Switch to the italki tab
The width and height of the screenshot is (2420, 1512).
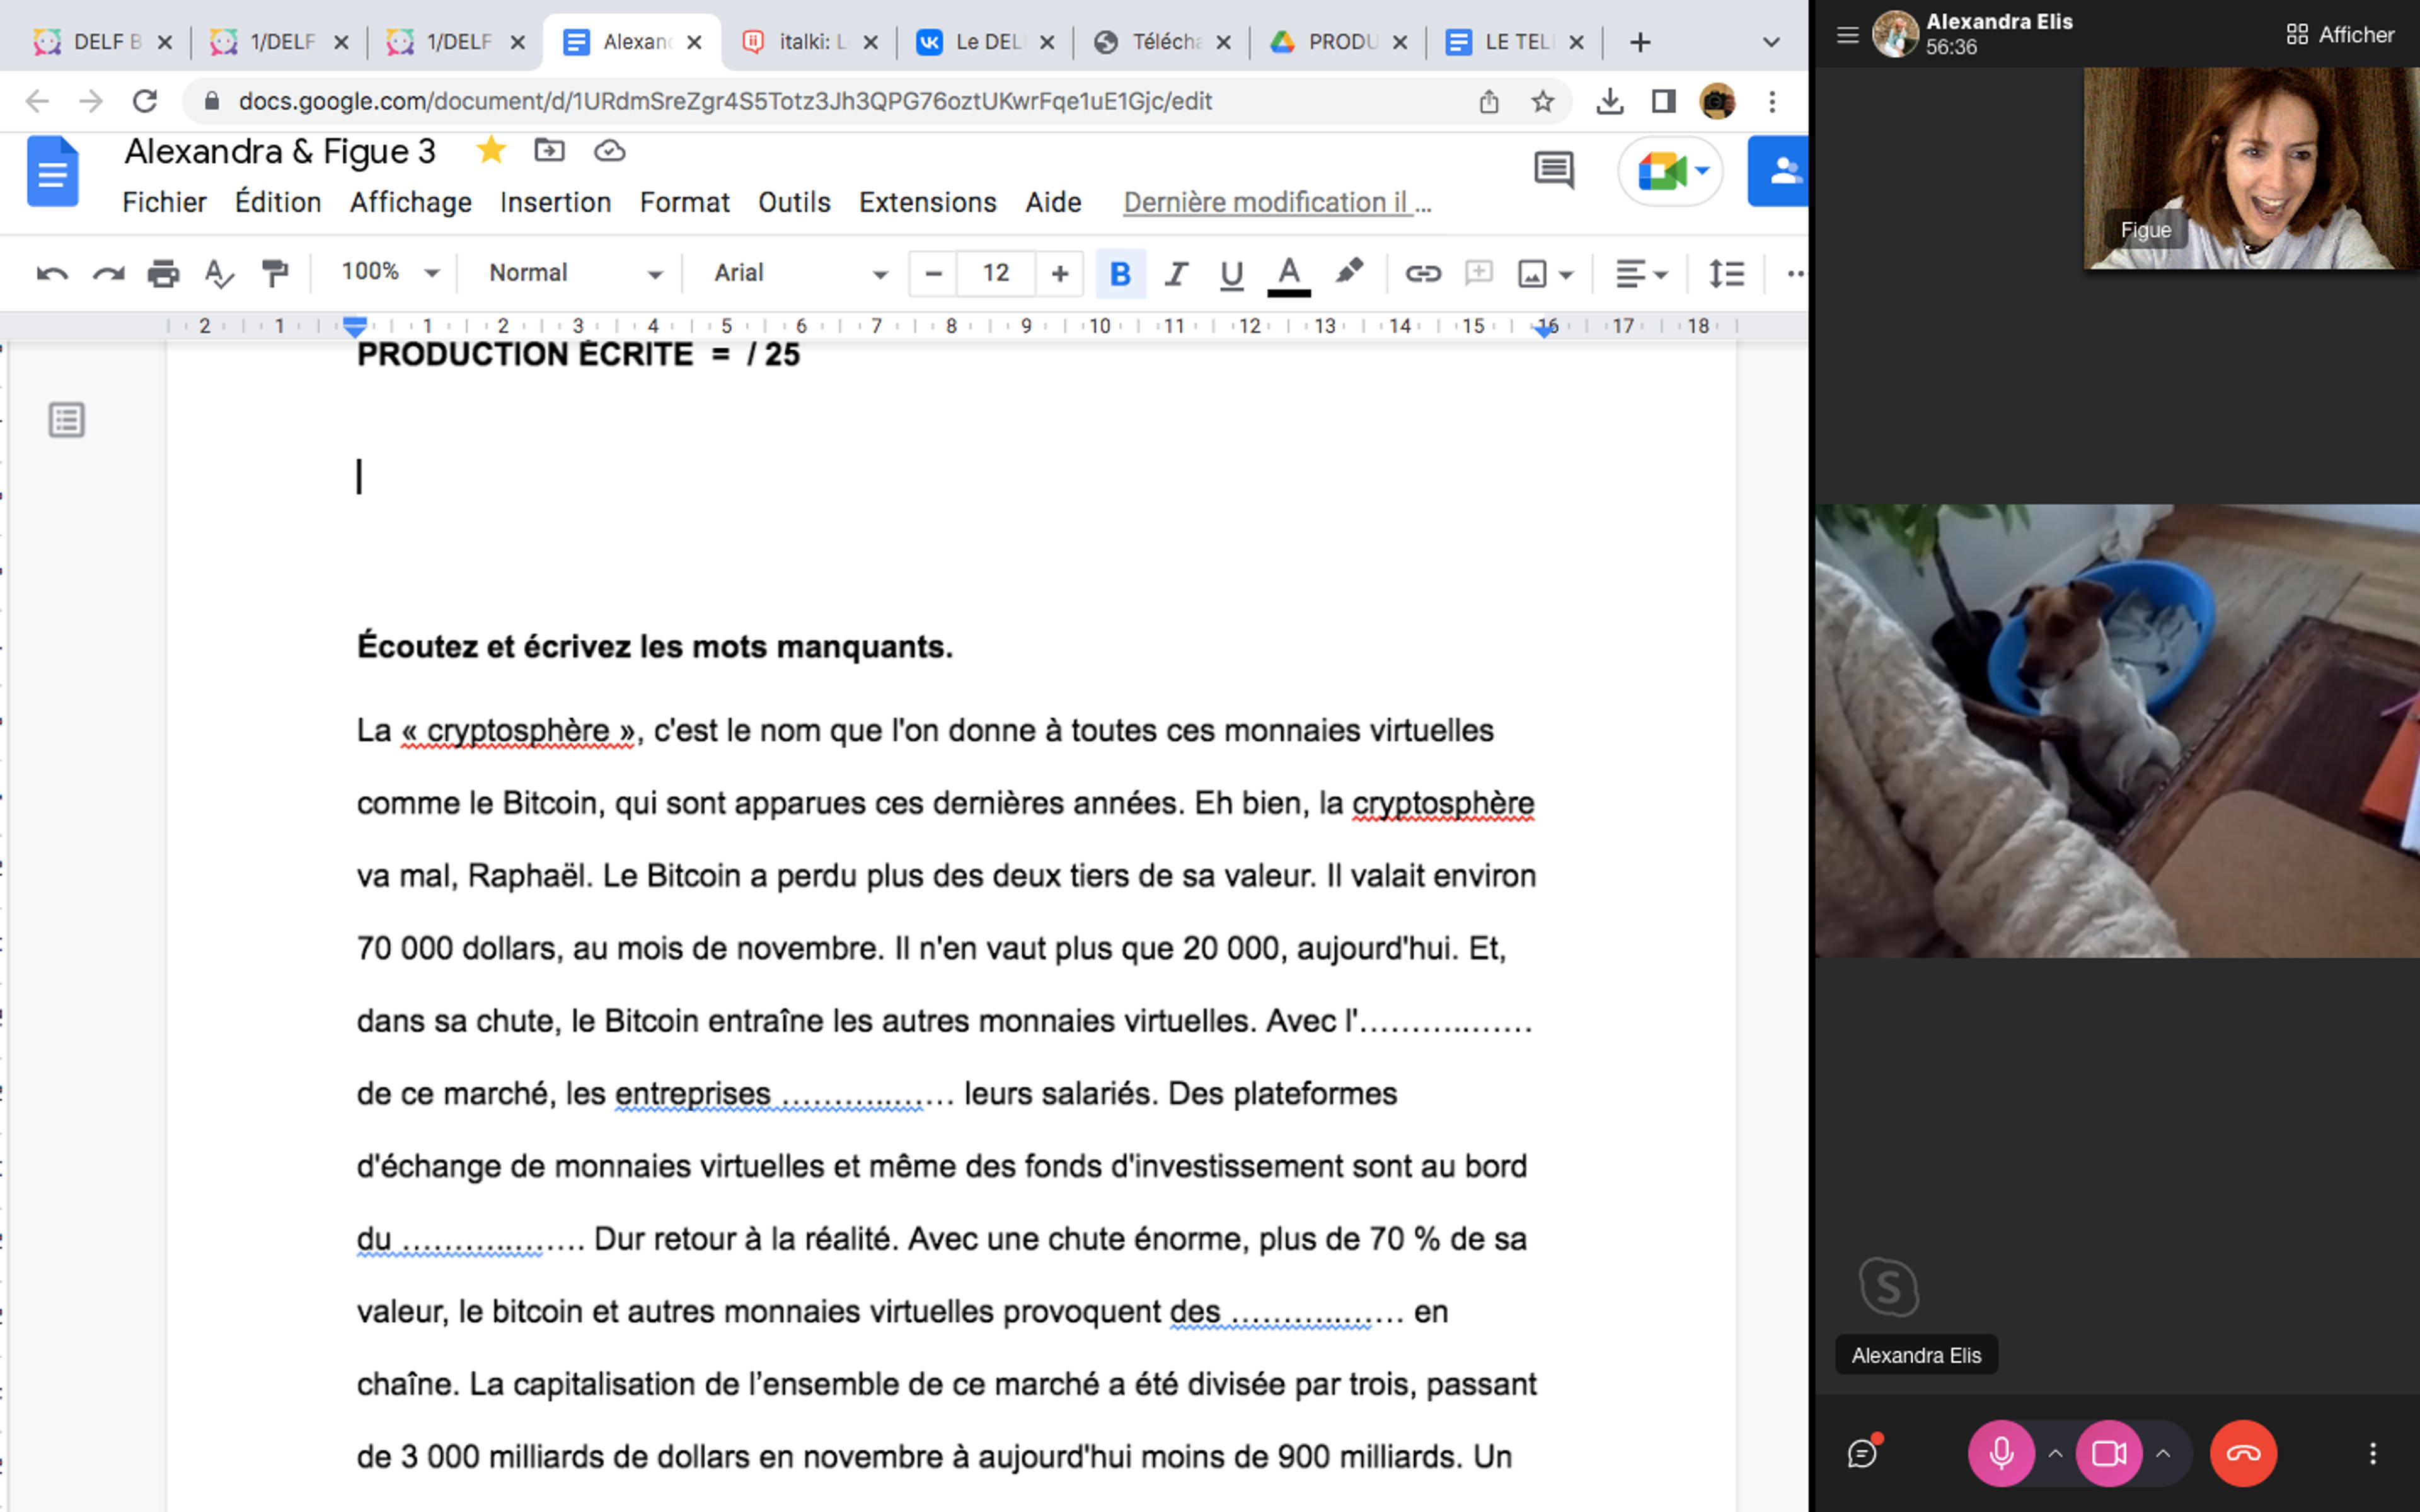click(810, 42)
